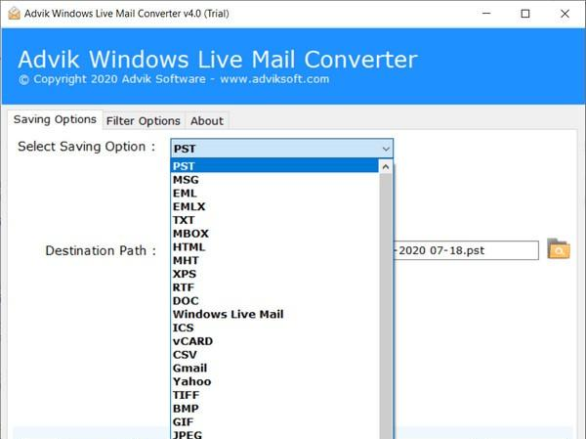Select Windows Live Mail option
Viewport: 586px width, 439px height.
pyautogui.click(x=274, y=315)
